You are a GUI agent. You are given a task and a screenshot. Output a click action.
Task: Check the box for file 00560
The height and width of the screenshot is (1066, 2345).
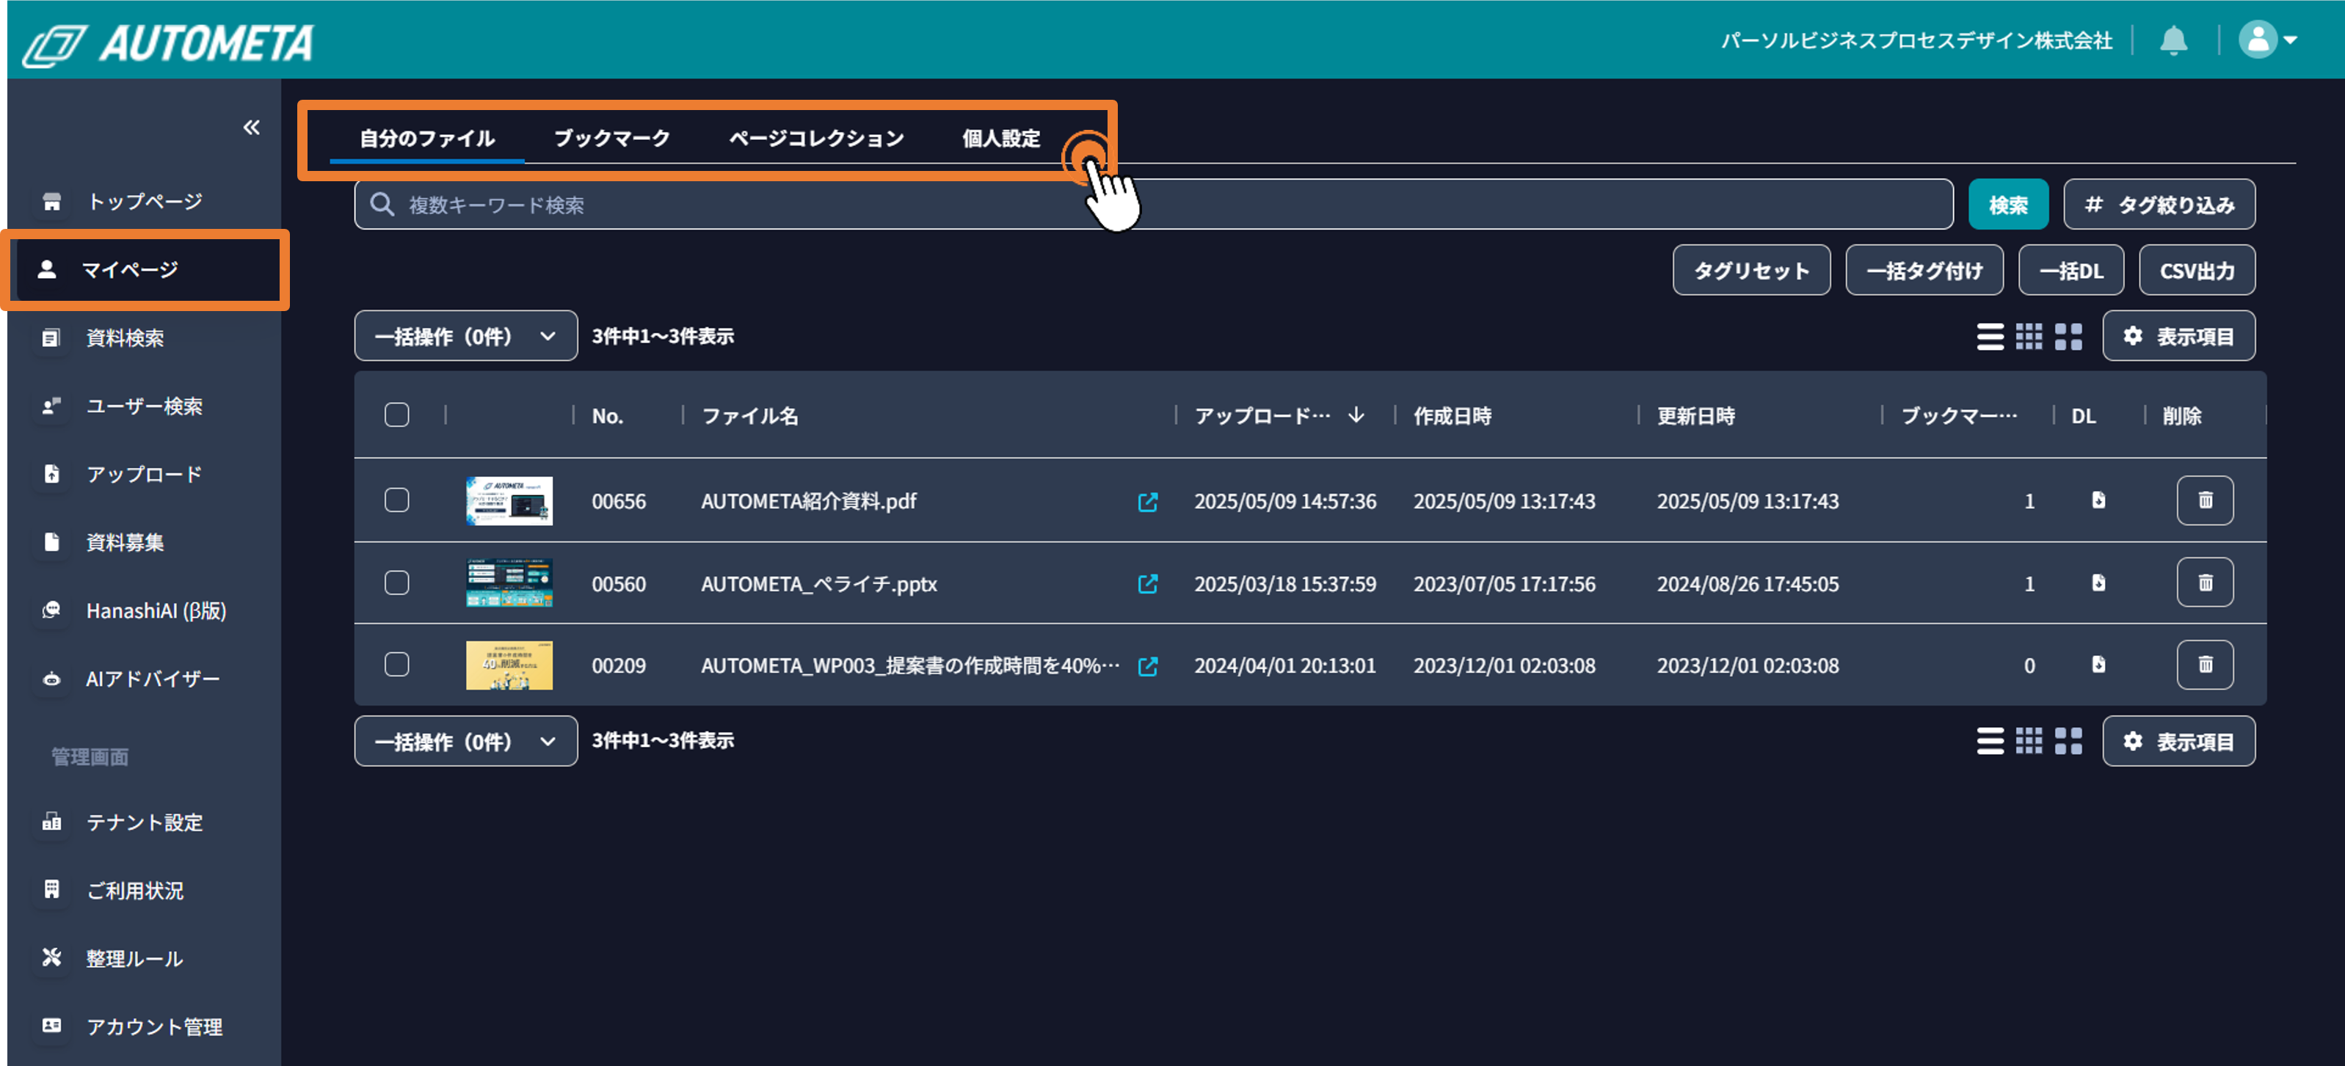397,583
